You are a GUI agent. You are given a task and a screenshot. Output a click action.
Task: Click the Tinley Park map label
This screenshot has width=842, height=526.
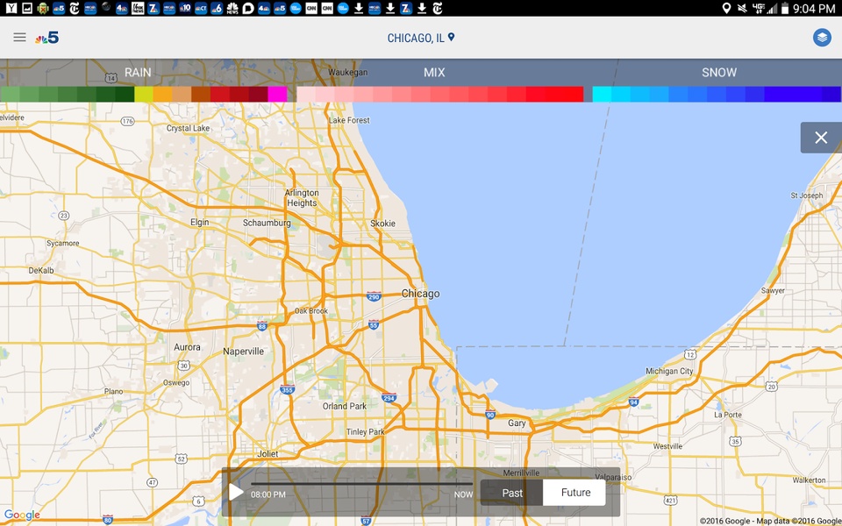(x=365, y=431)
